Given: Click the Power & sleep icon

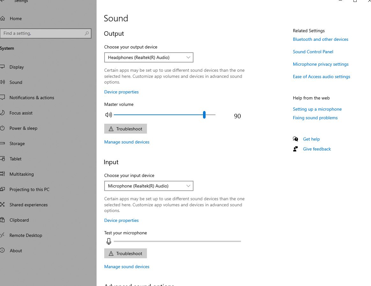Looking at the screenshot, I should (2, 128).
